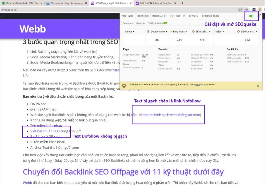The width and height of the screenshot is (265, 185).
Task: Open the COMPARE URLS tab
Action: pyautogui.click(x=210, y=16)
